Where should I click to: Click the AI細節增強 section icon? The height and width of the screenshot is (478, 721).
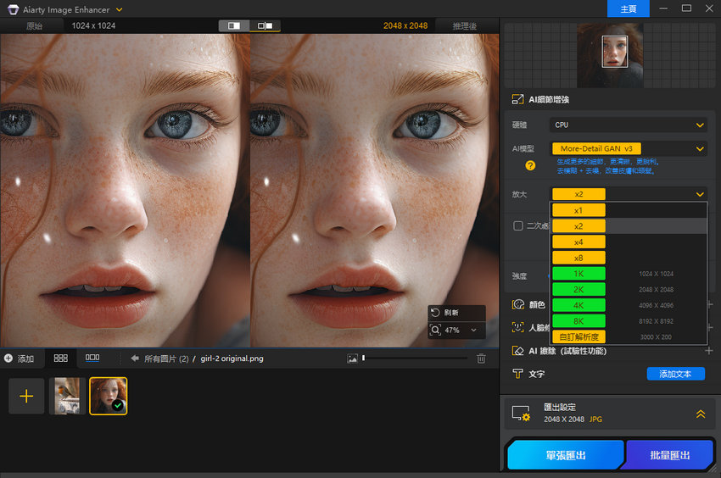(x=517, y=99)
